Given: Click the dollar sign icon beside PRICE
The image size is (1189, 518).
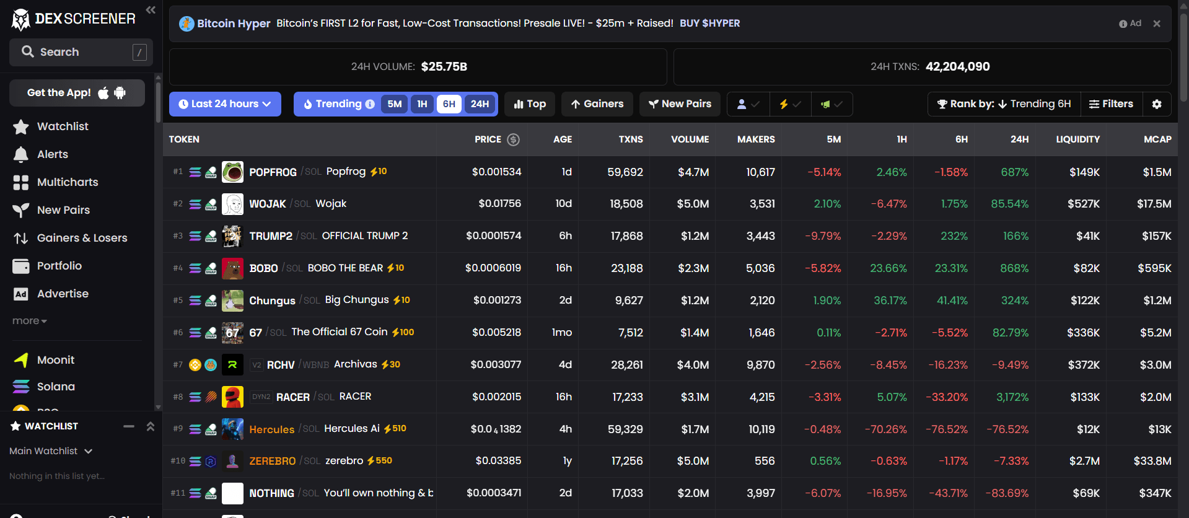Looking at the screenshot, I should [513, 139].
